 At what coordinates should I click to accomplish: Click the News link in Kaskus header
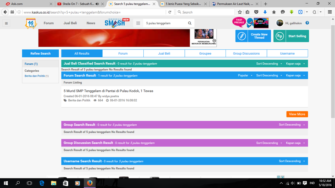click(91, 23)
